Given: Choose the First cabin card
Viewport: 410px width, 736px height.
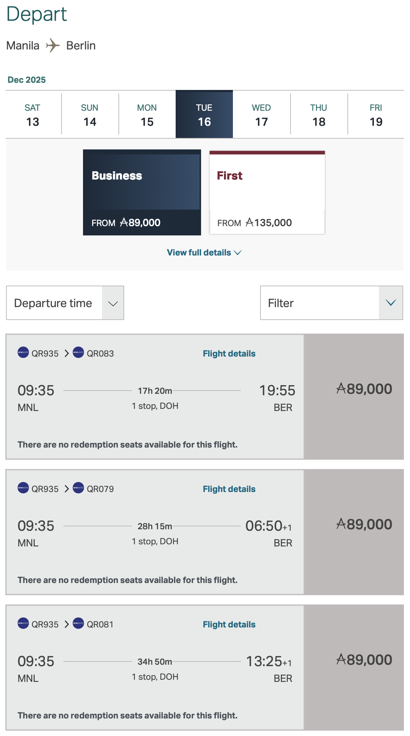Looking at the screenshot, I should click(267, 192).
